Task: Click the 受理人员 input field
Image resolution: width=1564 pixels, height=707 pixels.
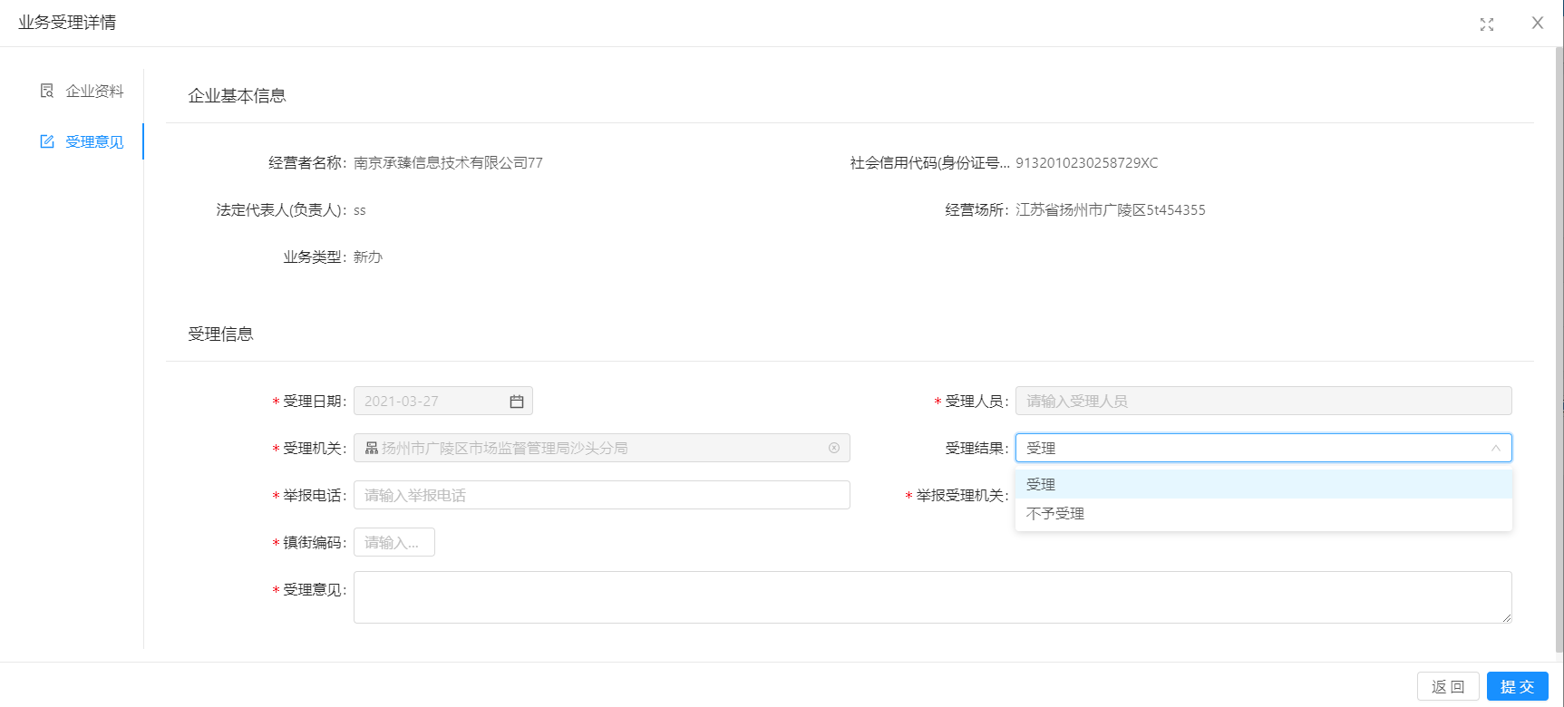Action: click(1263, 401)
